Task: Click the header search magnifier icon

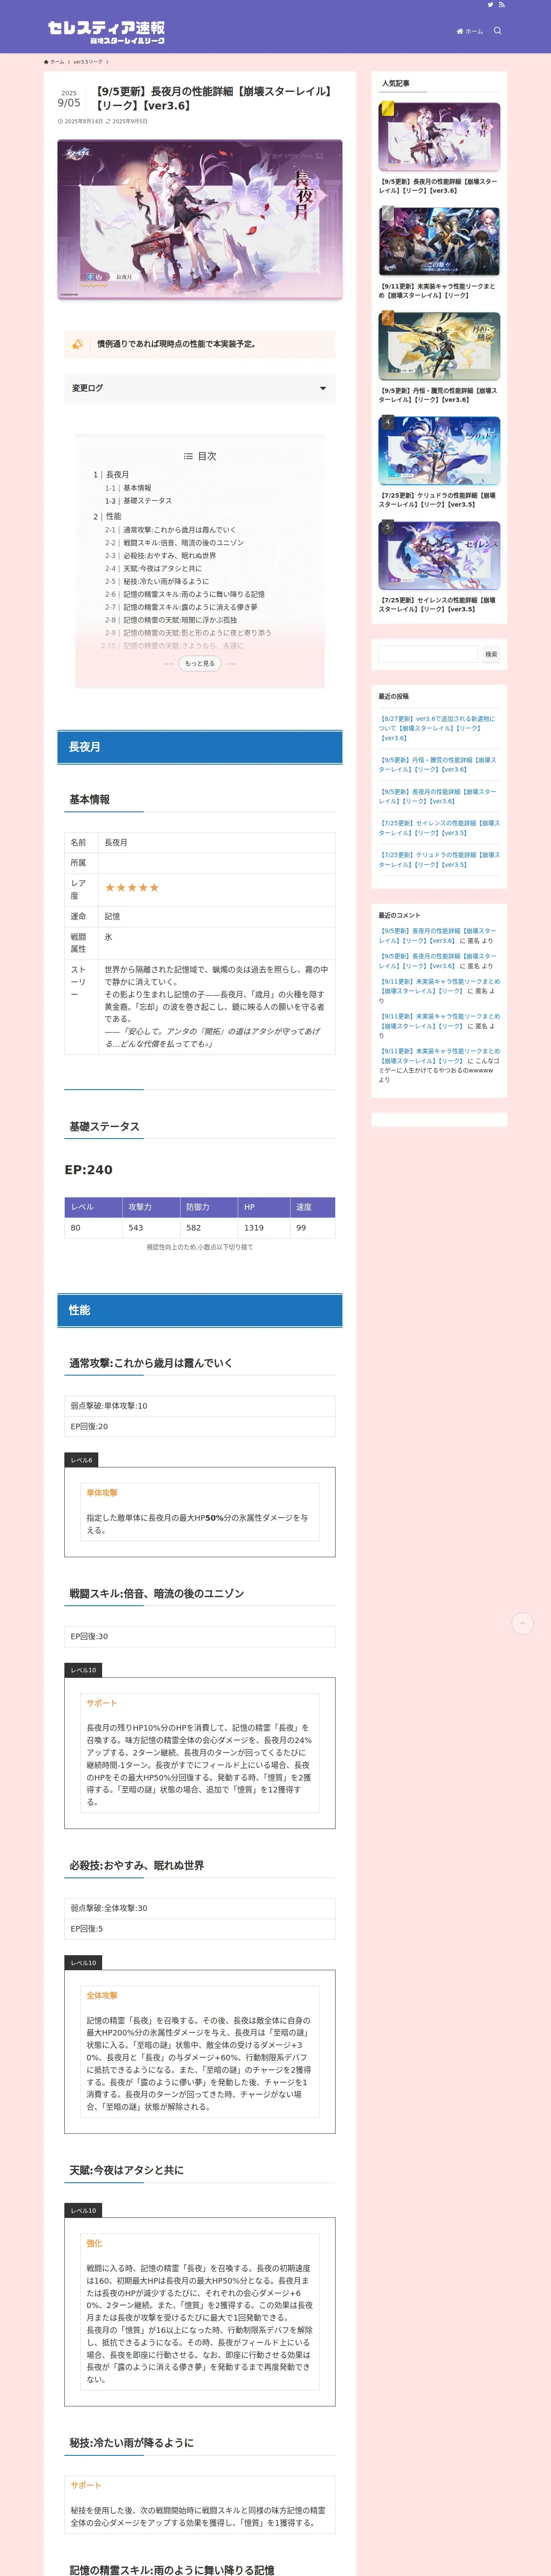Action: click(x=497, y=31)
